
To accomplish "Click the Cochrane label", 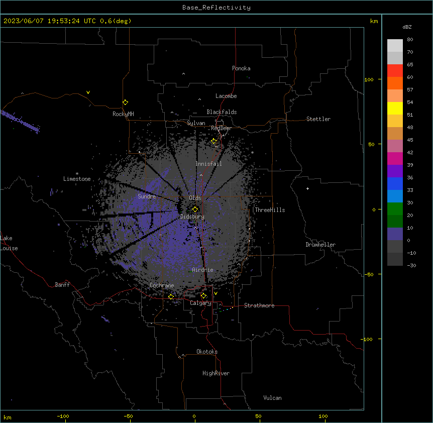I will click(162, 285).
